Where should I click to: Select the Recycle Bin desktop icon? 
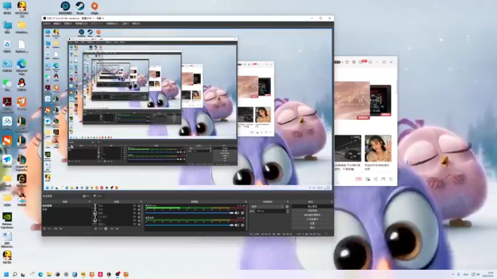click(x=7, y=46)
